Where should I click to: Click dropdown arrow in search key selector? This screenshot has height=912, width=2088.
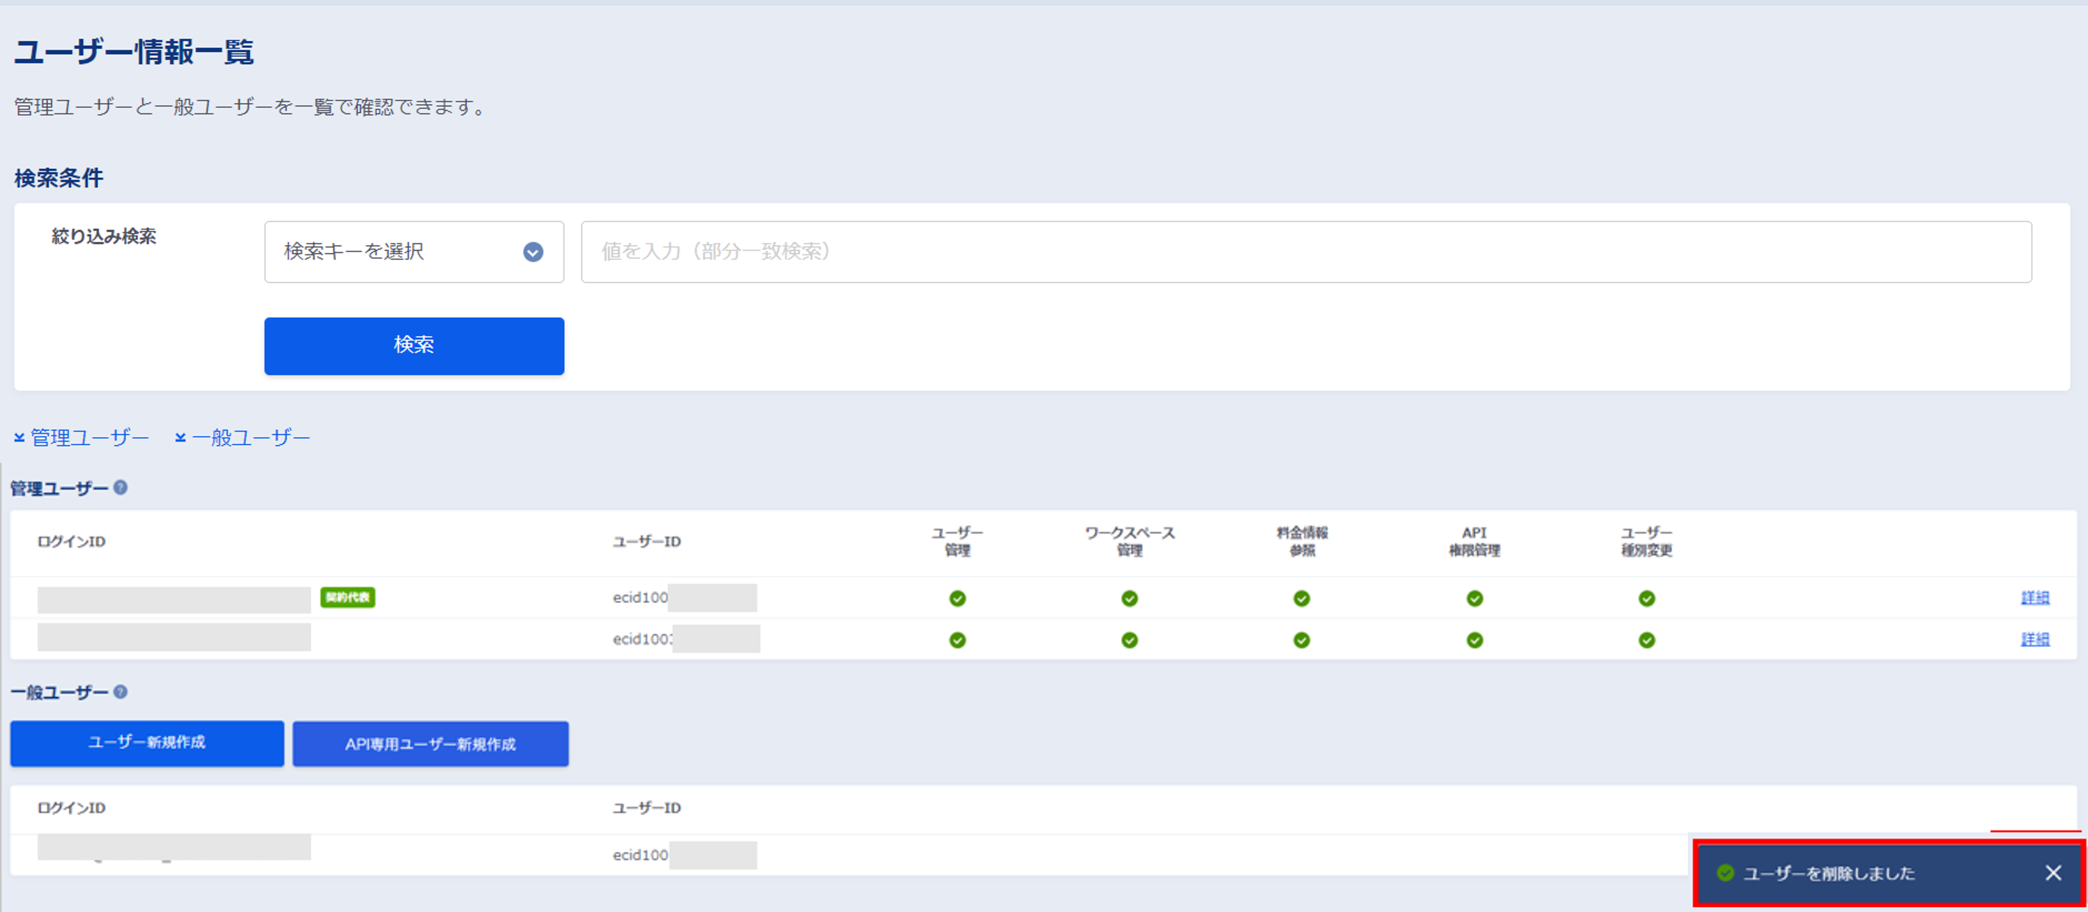click(532, 252)
